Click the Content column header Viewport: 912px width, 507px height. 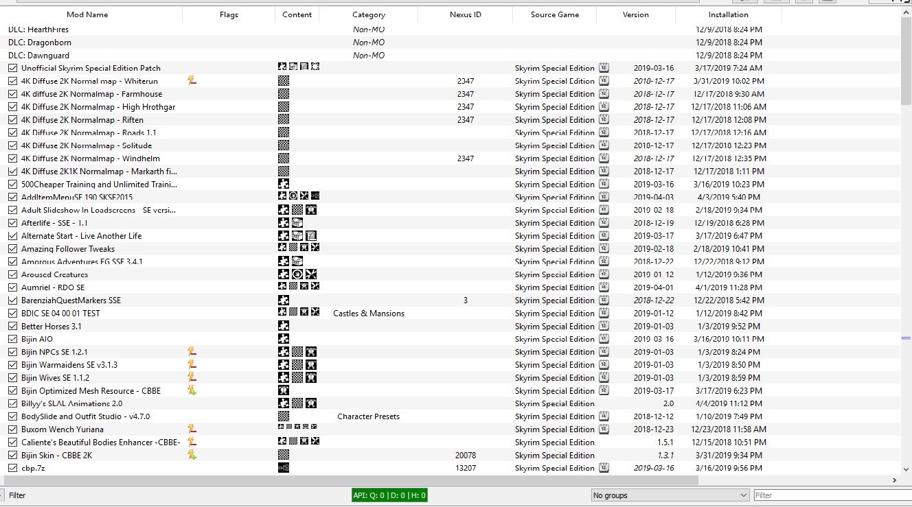(x=297, y=14)
